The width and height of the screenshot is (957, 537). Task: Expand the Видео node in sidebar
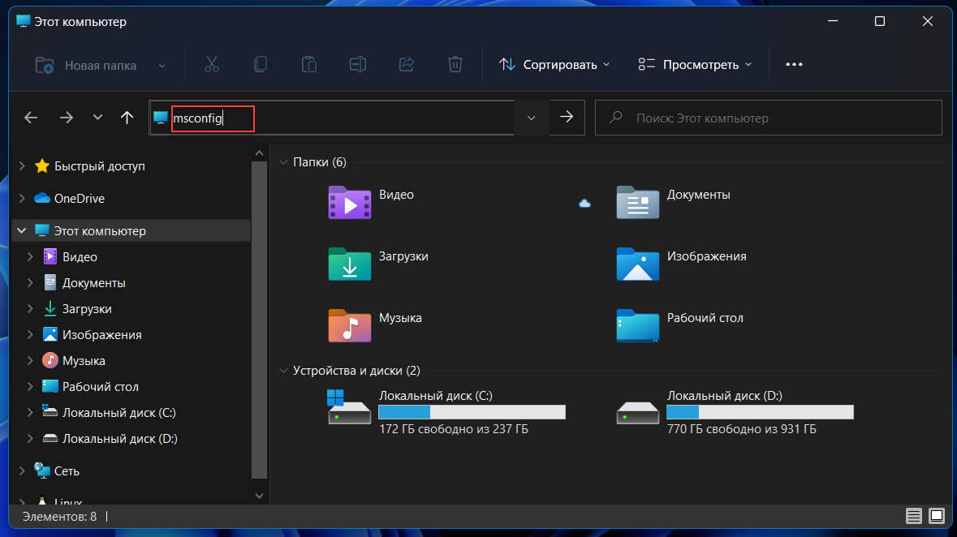[30, 257]
